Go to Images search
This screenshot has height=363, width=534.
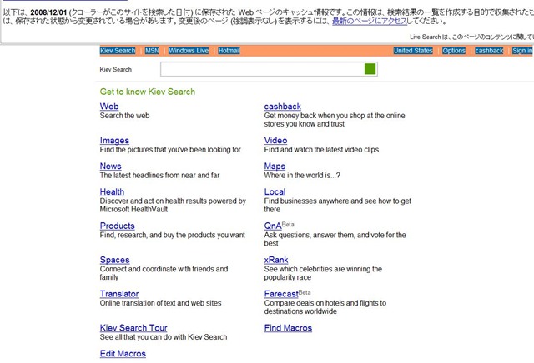pyautogui.click(x=114, y=141)
